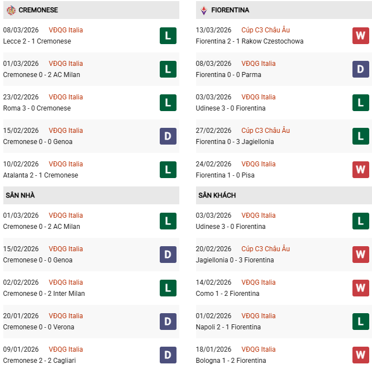The image size is (372, 369).
Task: Click the Cremonese club crest icon
Action: (x=11, y=10)
